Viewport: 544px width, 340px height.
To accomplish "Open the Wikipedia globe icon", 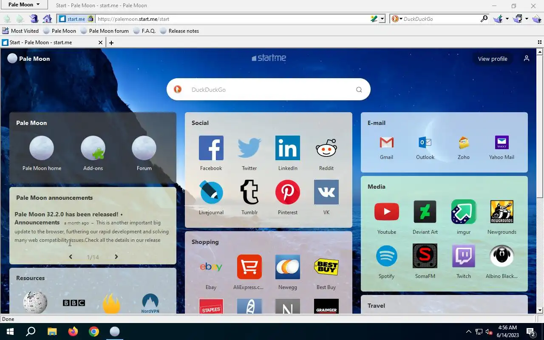I will pos(35,303).
